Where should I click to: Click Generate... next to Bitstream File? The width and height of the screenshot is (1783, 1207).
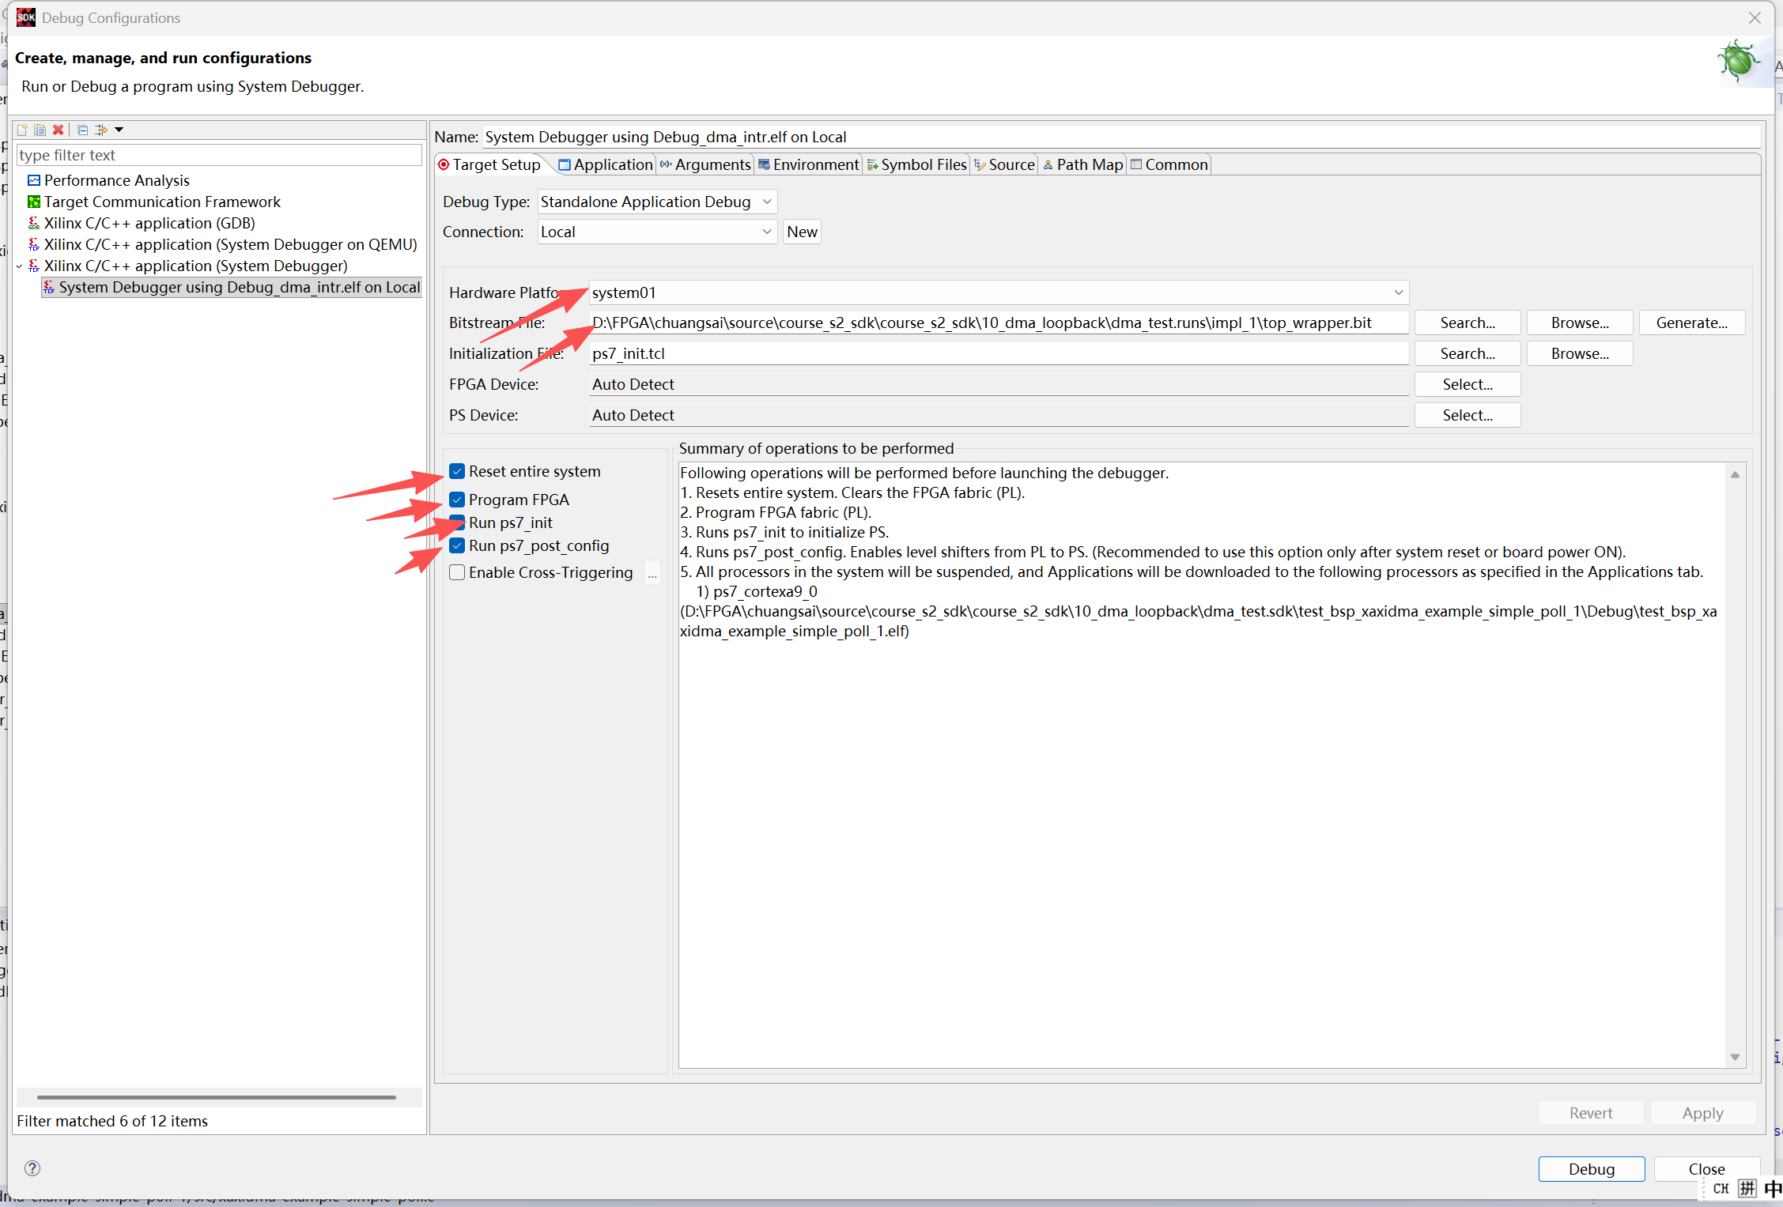pos(1691,322)
